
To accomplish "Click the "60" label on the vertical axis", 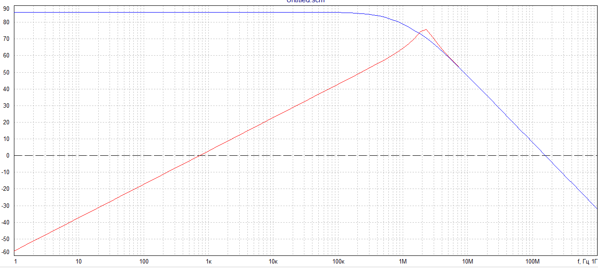I will (6, 56).
